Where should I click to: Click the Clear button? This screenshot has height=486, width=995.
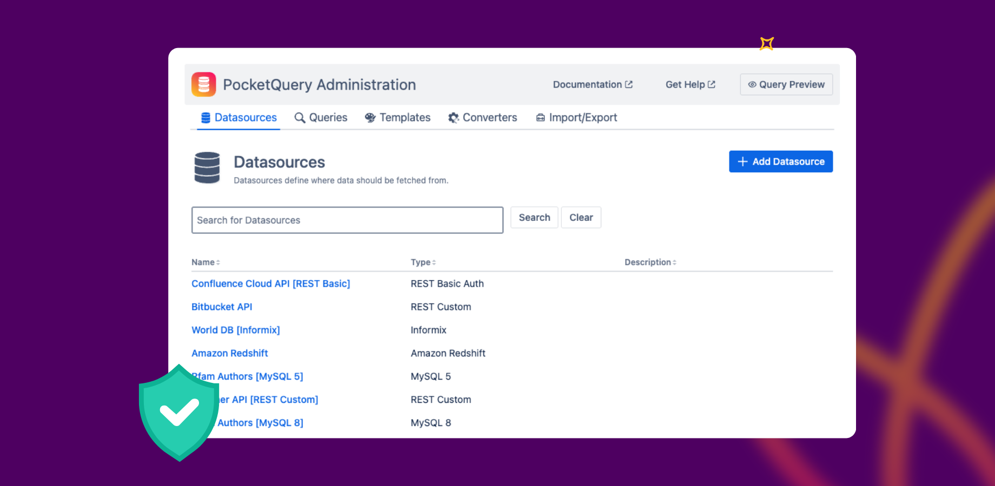tap(581, 217)
